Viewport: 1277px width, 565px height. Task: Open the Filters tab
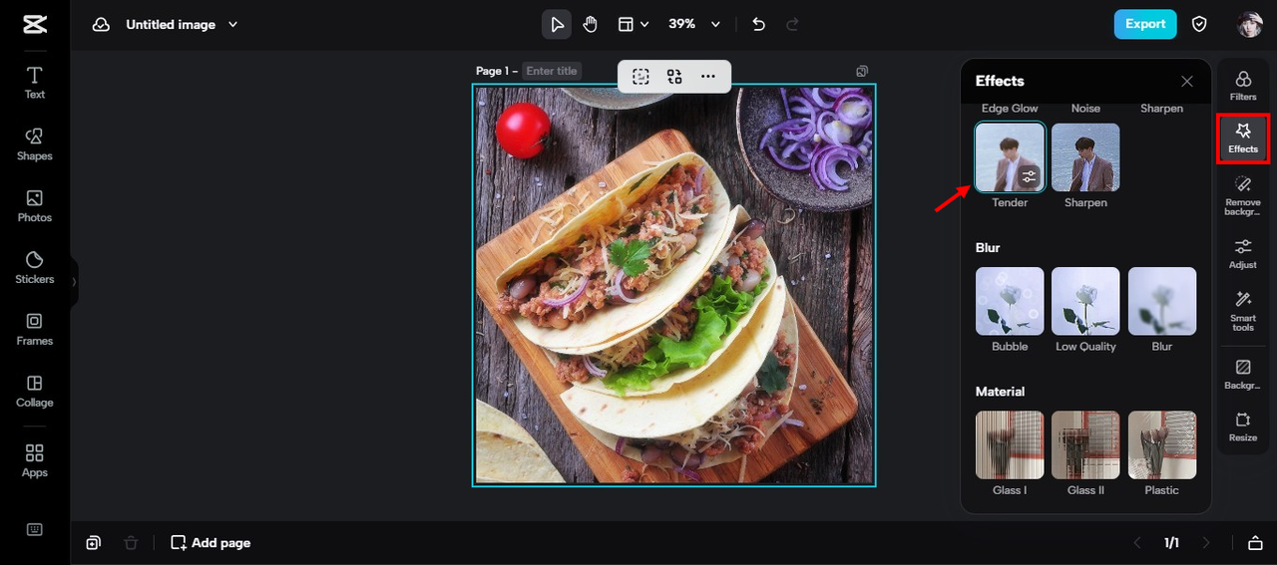click(x=1243, y=86)
